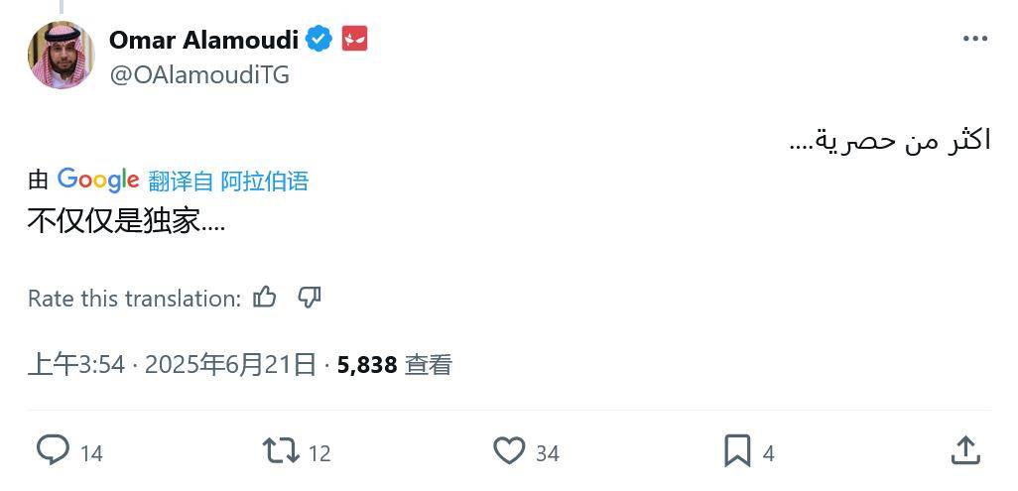Rate translation with thumbs up
This screenshot has width=1018, height=491.
pyautogui.click(x=265, y=297)
